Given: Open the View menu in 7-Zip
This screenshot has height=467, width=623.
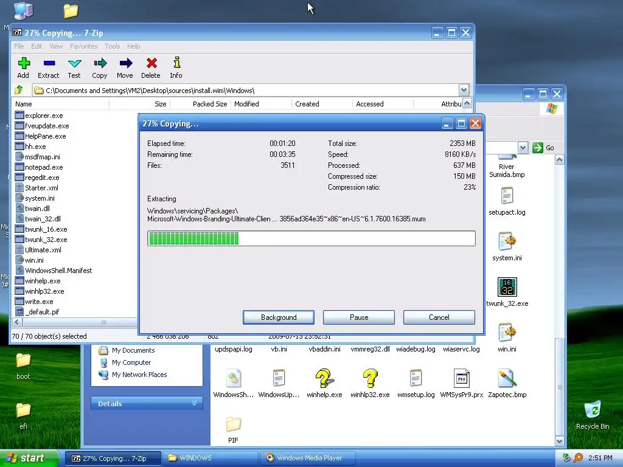Looking at the screenshot, I should (56, 46).
